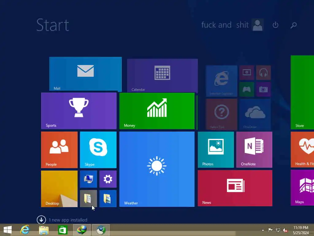
Task: Open the Photos tile
Action: click(x=216, y=150)
